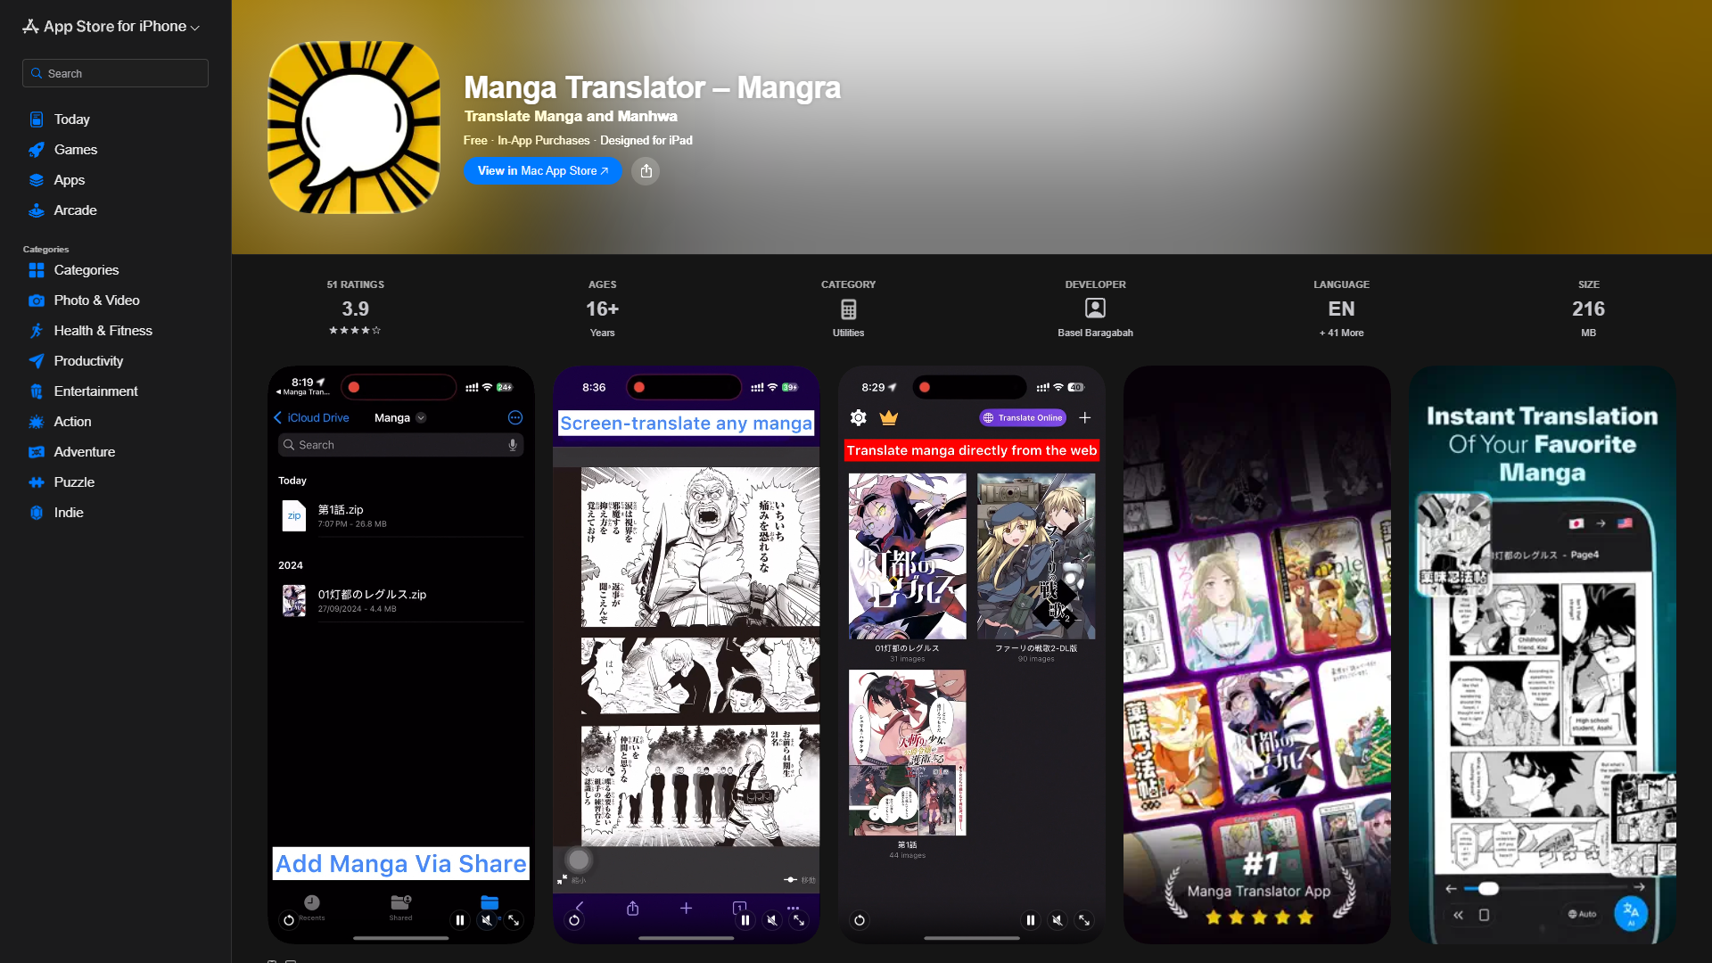This screenshot has height=963, width=1712.
Task: Click the Manga Translator – Mangra title
Action: coord(652,87)
